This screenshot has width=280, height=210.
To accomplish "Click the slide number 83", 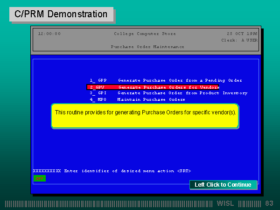I will click(269, 203).
